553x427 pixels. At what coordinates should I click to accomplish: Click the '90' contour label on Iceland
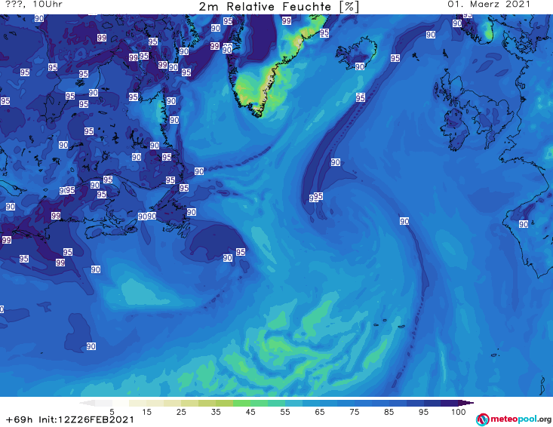click(359, 66)
